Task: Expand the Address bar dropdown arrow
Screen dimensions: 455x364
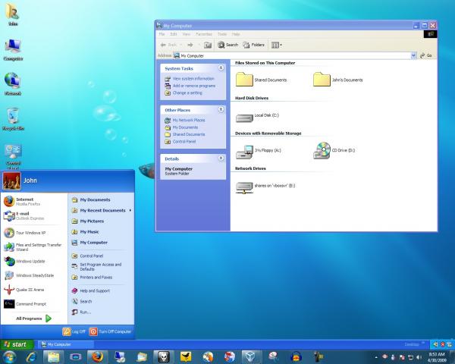Action: click(x=413, y=55)
